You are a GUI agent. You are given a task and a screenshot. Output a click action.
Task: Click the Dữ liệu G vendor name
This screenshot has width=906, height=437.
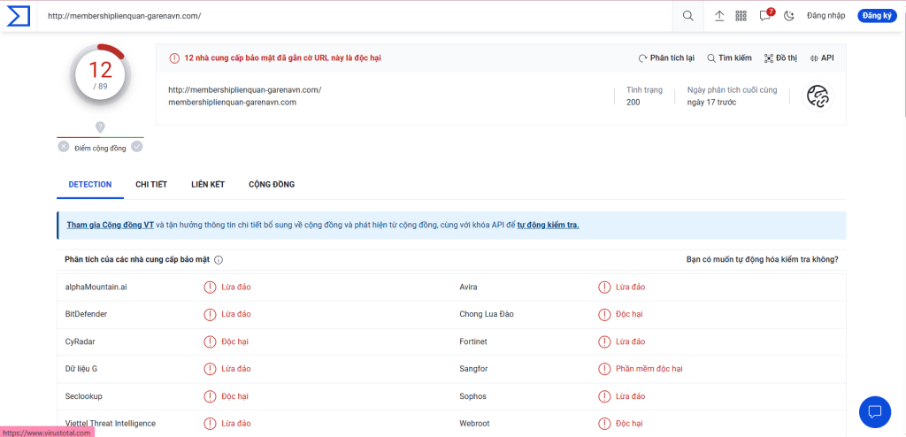click(x=81, y=369)
